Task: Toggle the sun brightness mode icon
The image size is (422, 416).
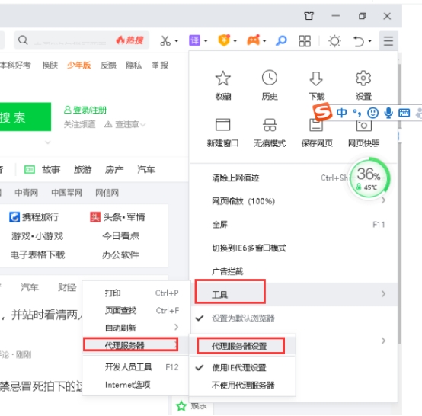Action: [334, 41]
